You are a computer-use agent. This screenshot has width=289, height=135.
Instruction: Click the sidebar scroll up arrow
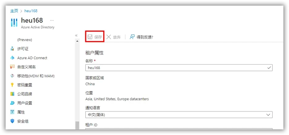(x=77, y=41)
